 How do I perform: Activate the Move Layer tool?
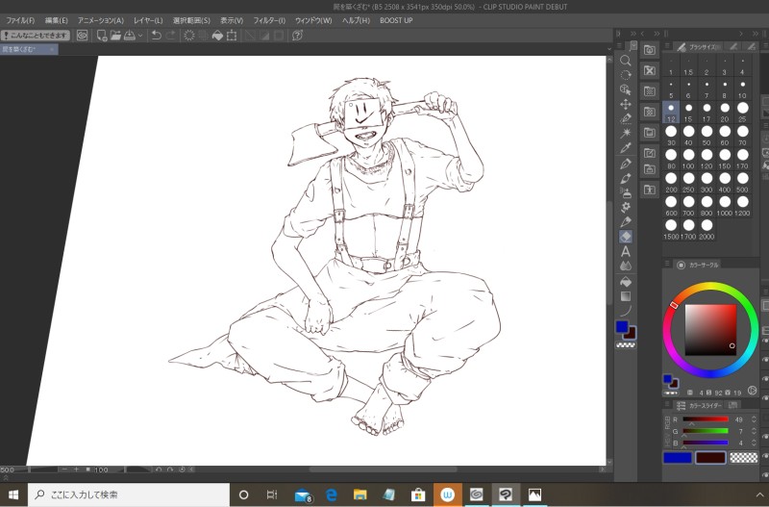click(x=626, y=104)
